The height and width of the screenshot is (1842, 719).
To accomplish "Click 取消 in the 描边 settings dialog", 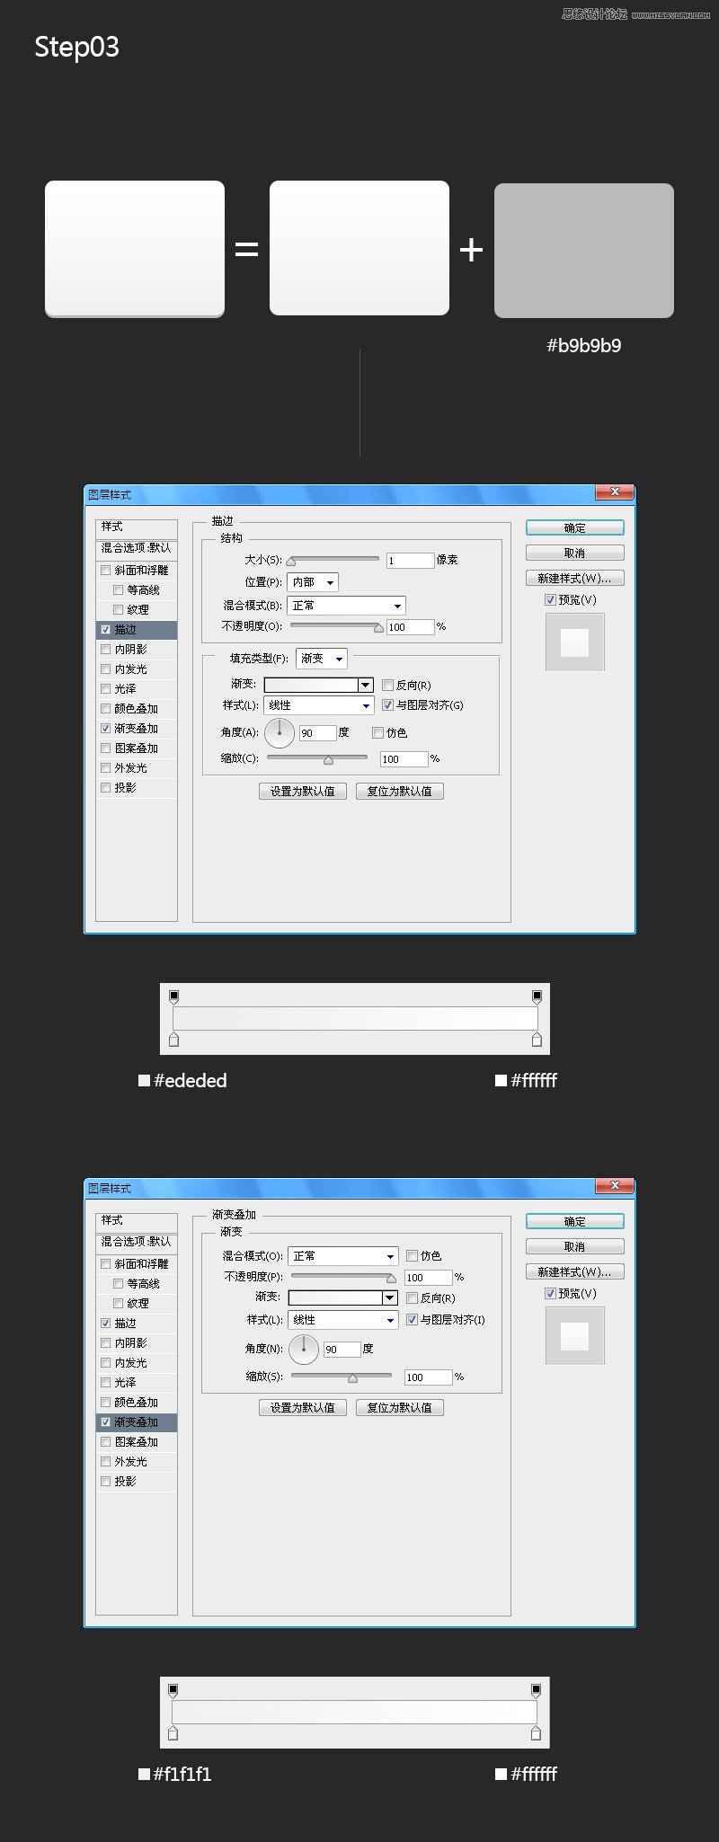I will [575, 553].
